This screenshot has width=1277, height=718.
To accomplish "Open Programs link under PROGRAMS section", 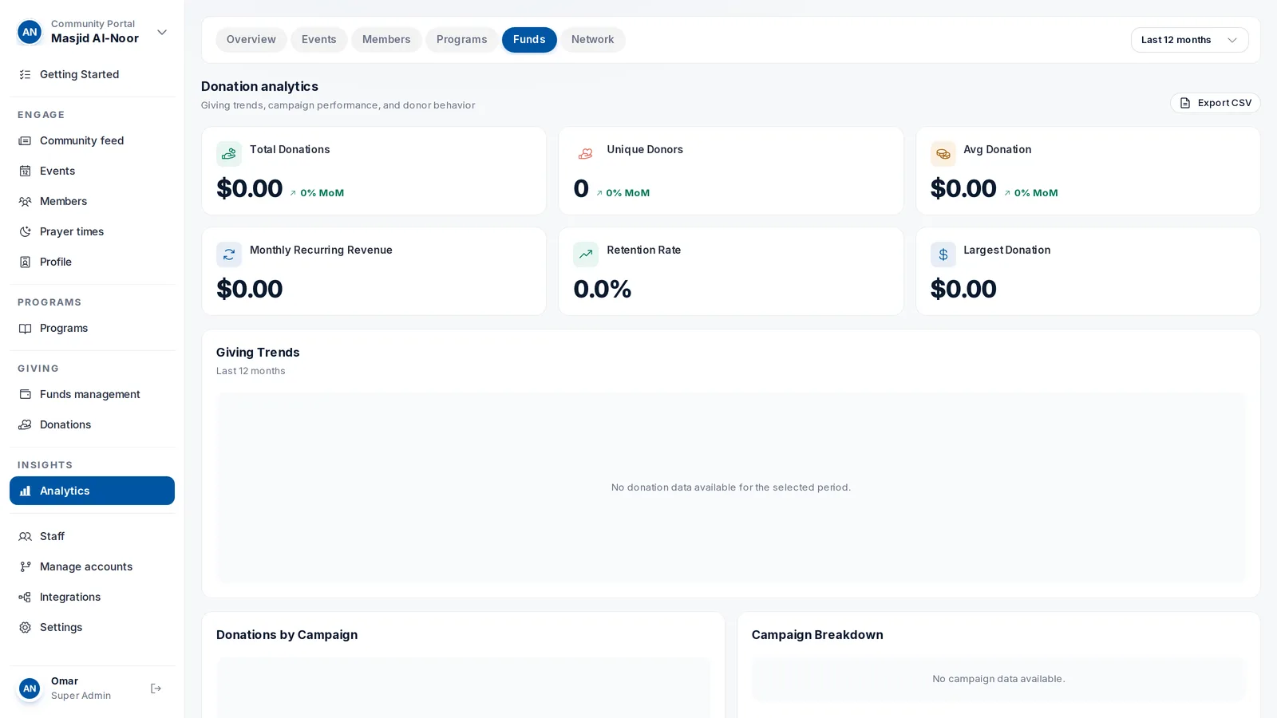I will coord(92,328).
